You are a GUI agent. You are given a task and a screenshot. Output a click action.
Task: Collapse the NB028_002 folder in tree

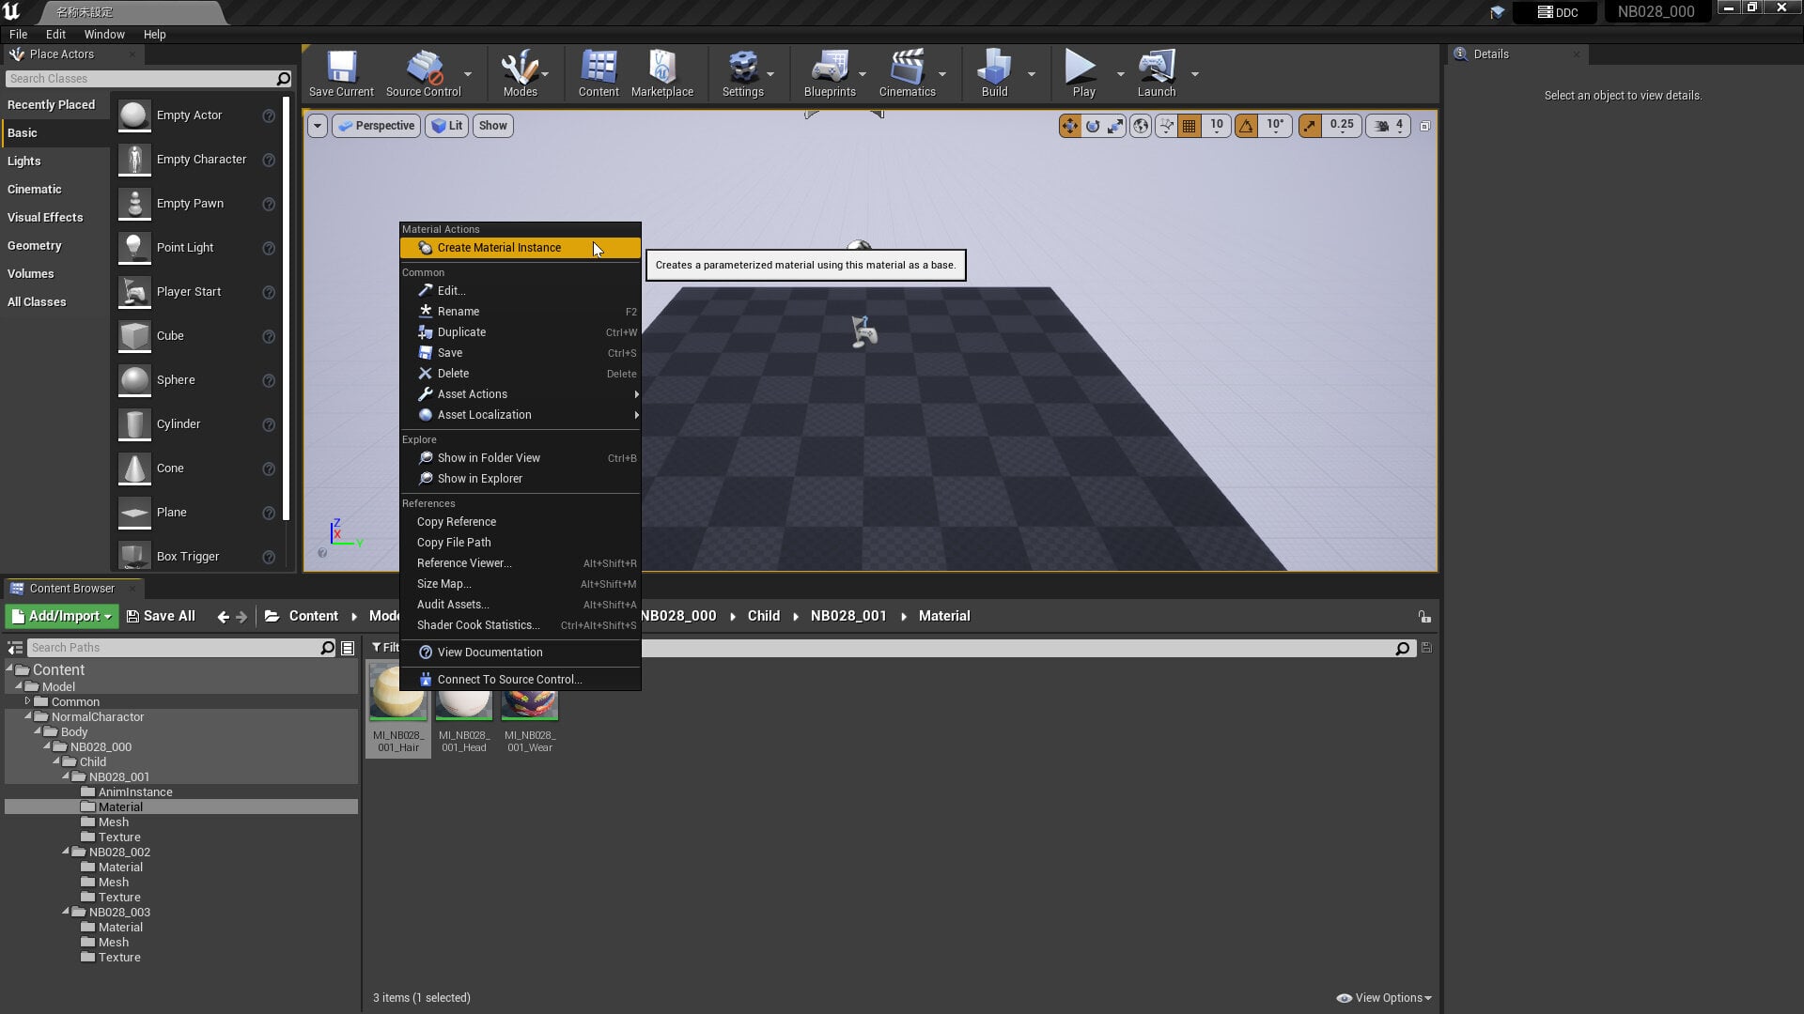(66, 852)
